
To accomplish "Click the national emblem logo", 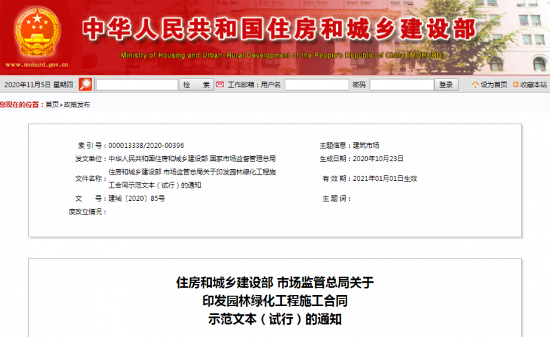I will coord(38,32).
